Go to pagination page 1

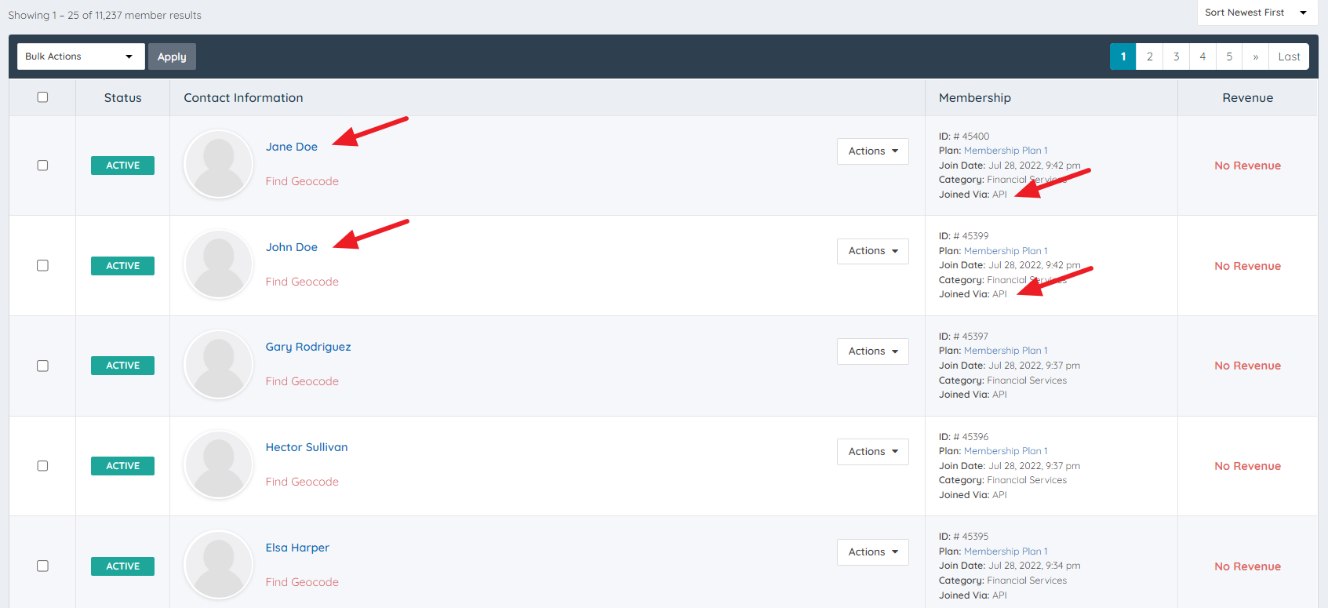click(x=1123, y=56)
